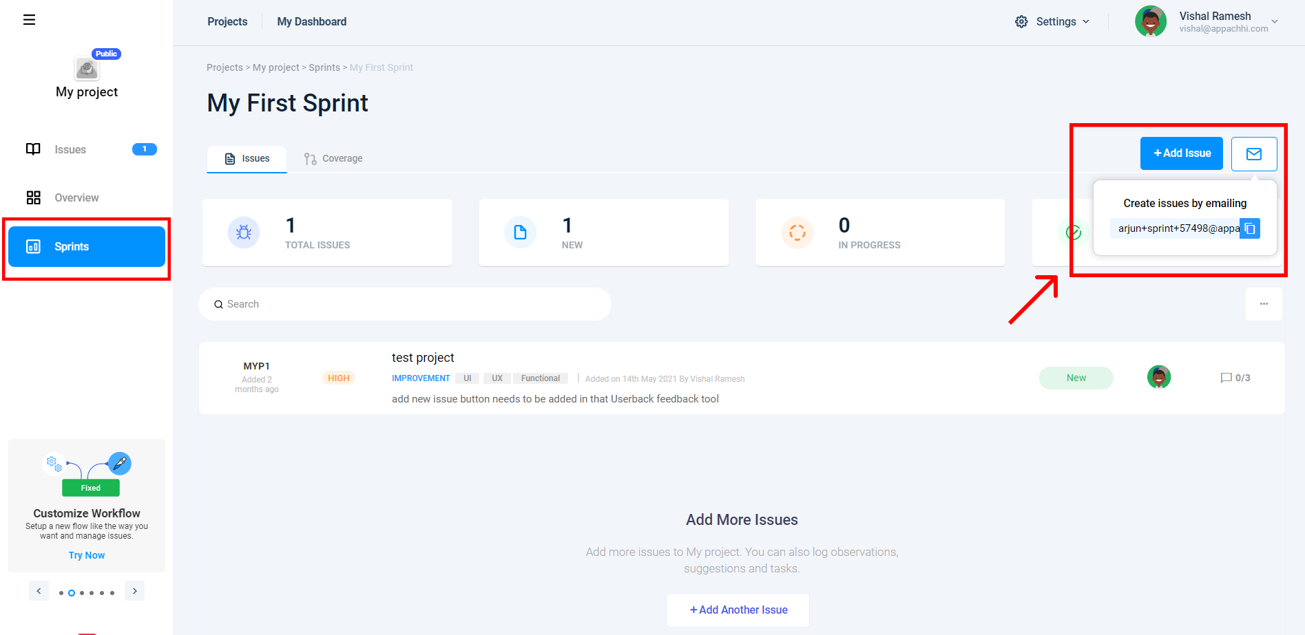The height and width of the screenshot is (635, 1305).
Task: Focus the Search input field
Action: click(405, 304)
